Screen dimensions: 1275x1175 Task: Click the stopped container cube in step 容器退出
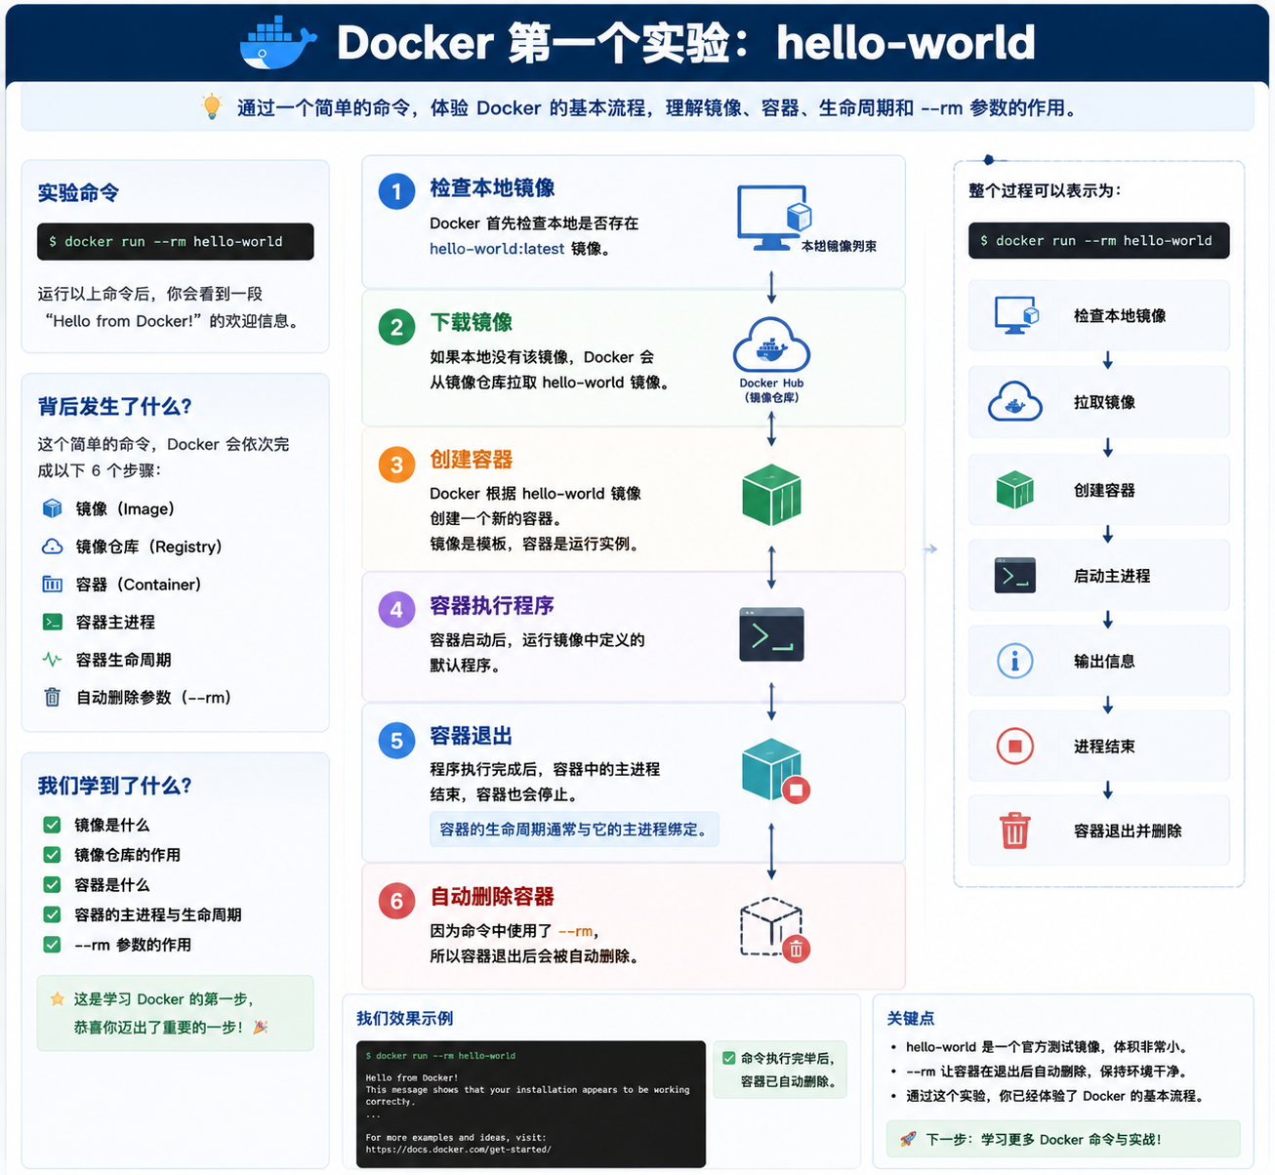[775, 771]
